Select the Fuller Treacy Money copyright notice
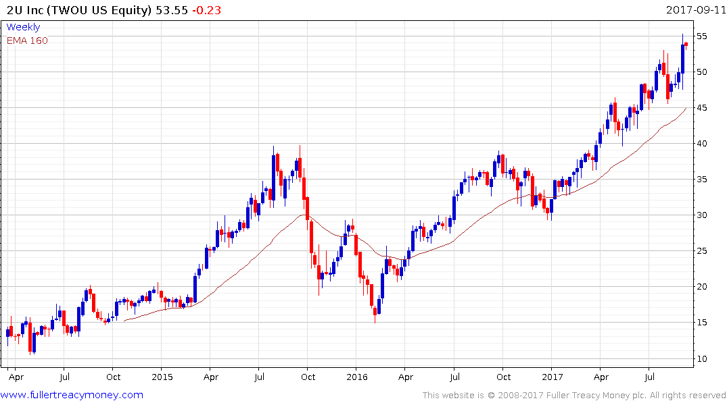727x405 pixels. pyautogui.click(x=574, y=396)
